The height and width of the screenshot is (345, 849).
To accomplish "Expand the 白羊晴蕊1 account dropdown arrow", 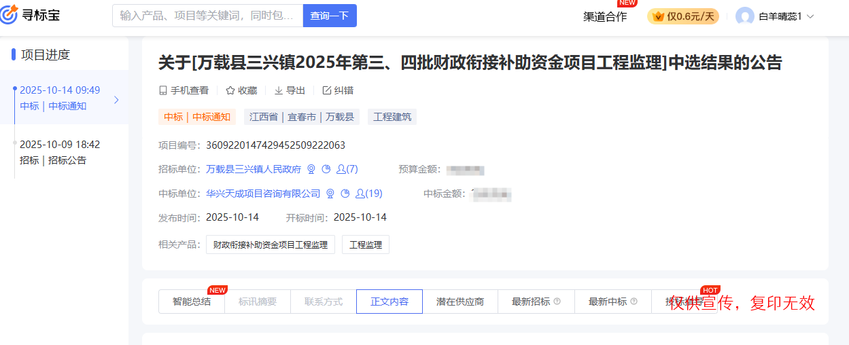I will [810, 16].
